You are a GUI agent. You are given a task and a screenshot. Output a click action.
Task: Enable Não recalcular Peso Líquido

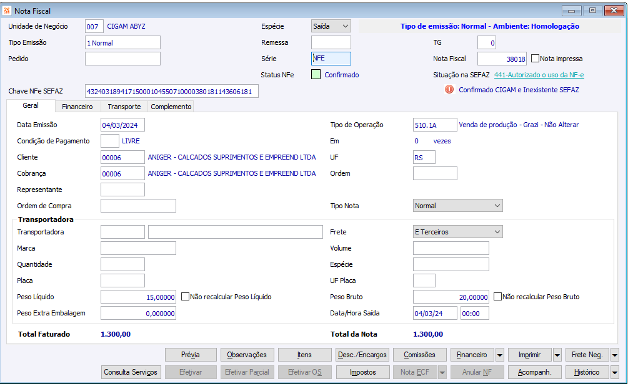point(185,297)
